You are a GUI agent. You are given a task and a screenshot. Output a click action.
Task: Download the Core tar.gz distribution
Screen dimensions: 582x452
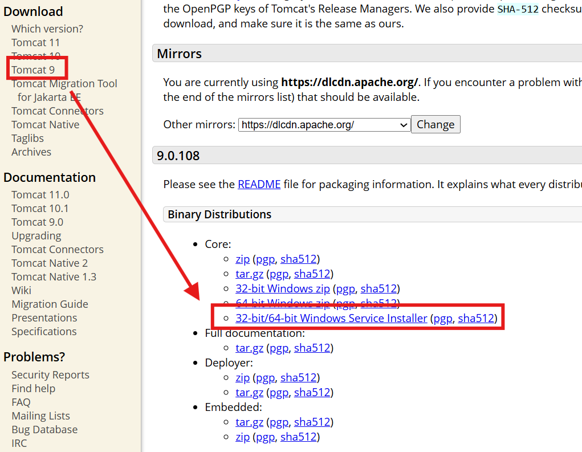tap(250, 274)
